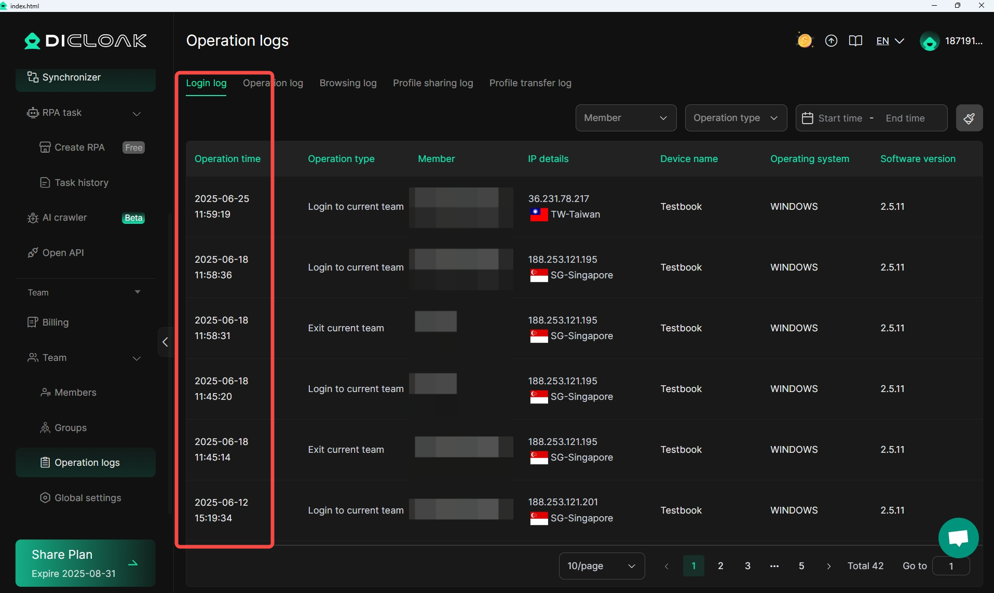The width and height of the screenshot is (994, 593).
Task: Toggle the Team section triangle
Action: pos(138,292)
